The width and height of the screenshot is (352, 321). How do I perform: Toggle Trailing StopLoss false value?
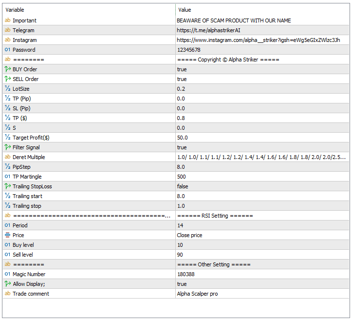click(x=262, y=186)
